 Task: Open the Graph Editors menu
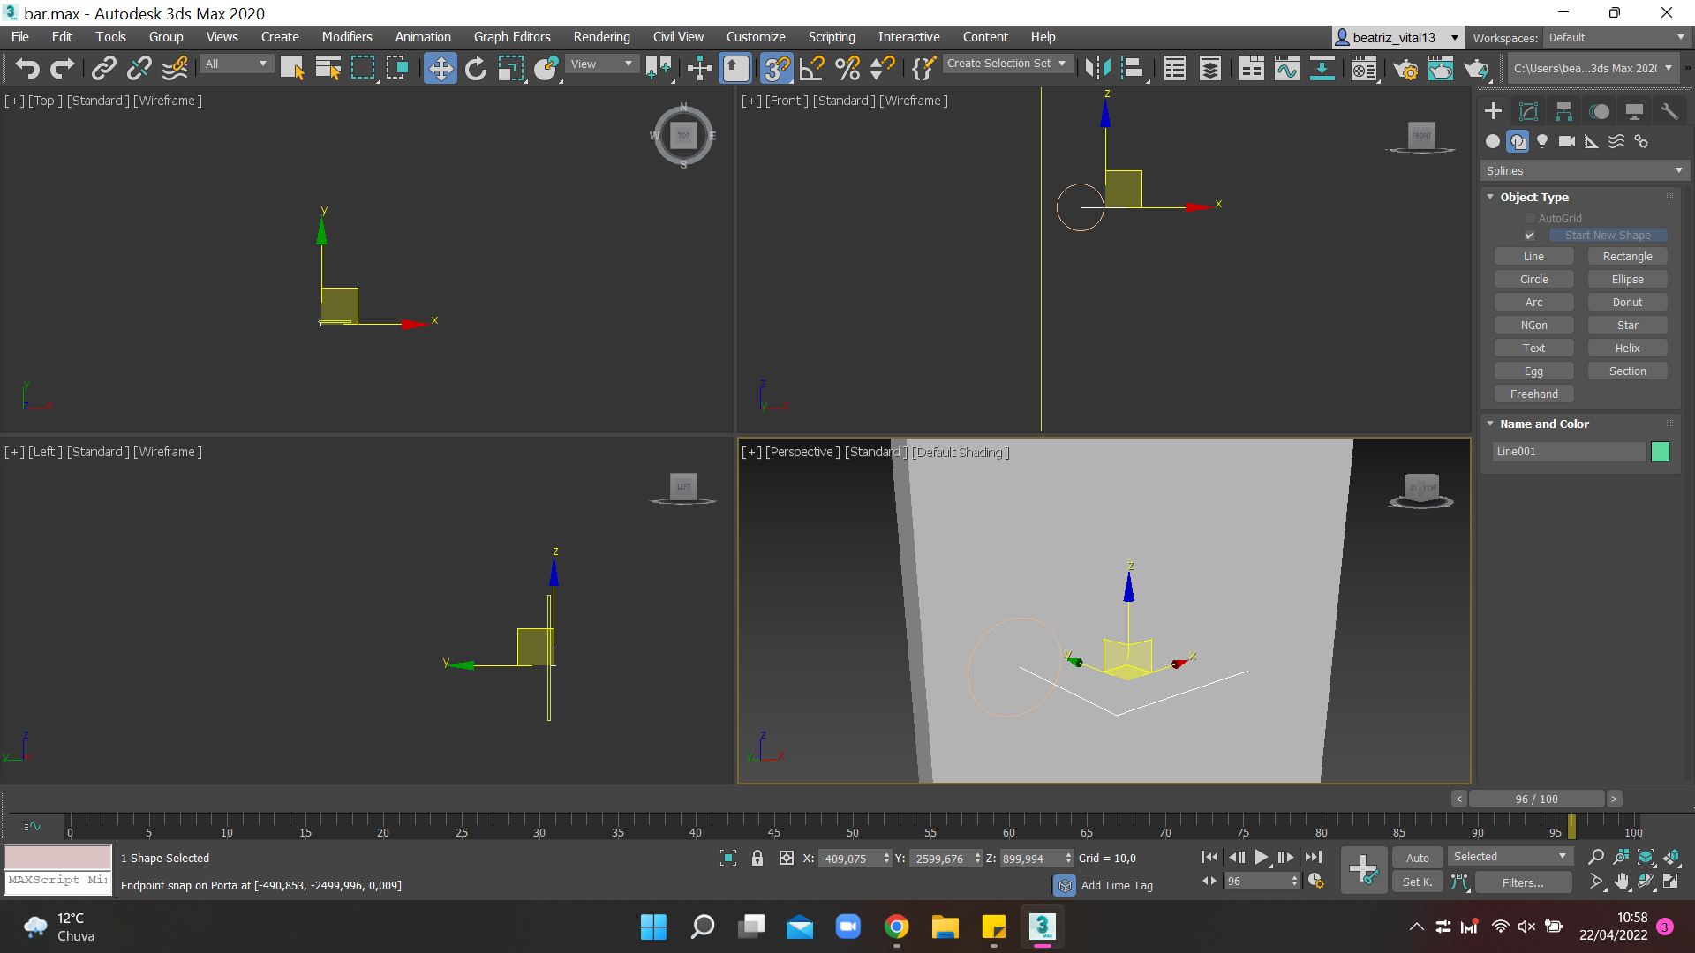pyautogui.click(x=512, y=37)
